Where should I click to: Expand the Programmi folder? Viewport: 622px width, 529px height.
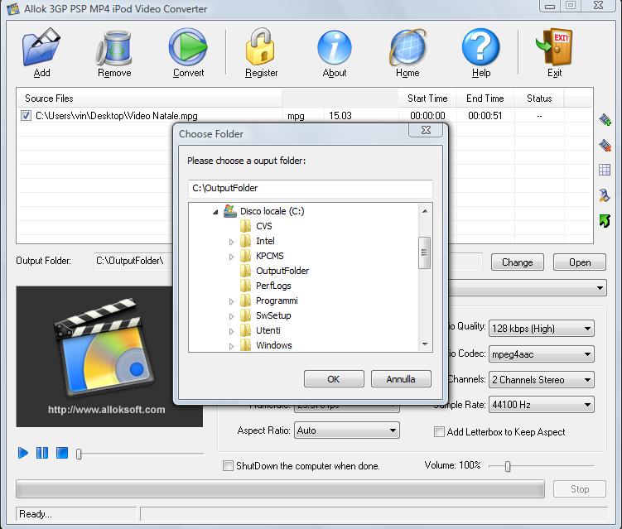point(231,301)
